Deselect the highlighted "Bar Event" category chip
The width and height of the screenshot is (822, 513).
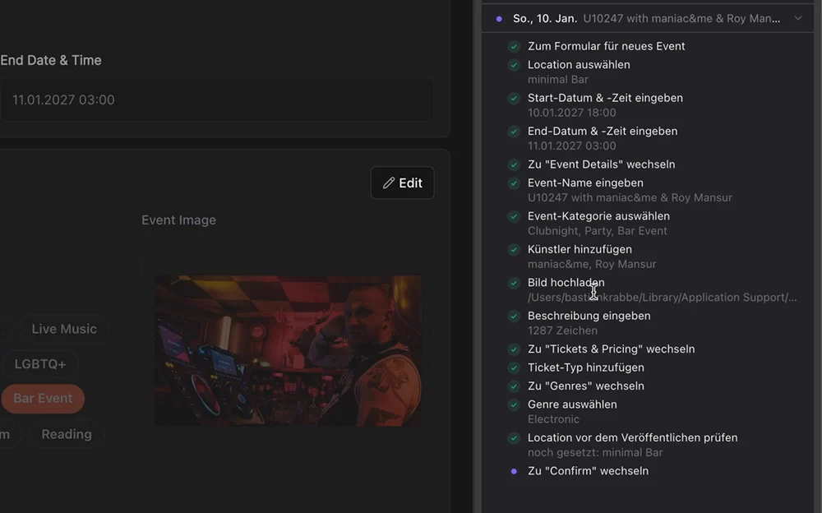coord(43,399)
